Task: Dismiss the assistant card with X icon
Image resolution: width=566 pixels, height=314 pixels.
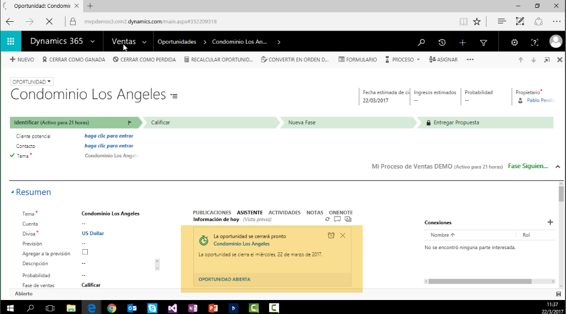Action: tap(343, 236)
